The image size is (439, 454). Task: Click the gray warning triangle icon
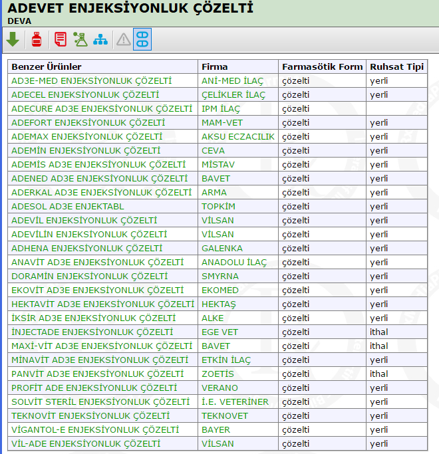pyautogui.click(x=124, y=40)
